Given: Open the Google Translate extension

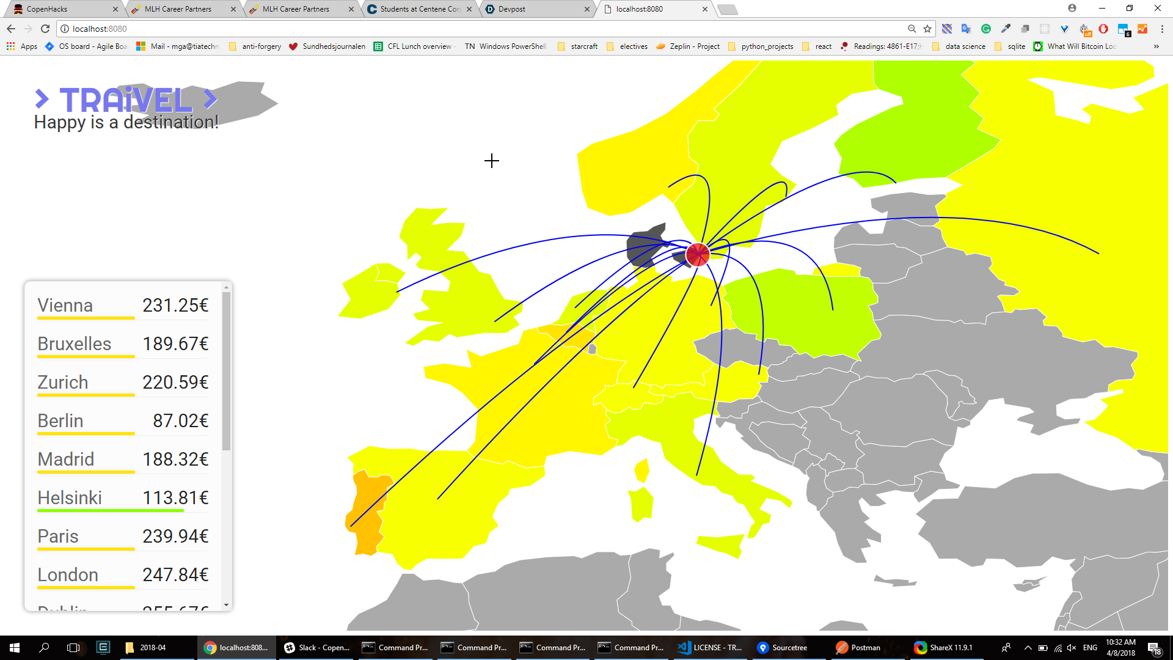Looking at the screenshot, I should pyautogui.click(x=966, y=29).
